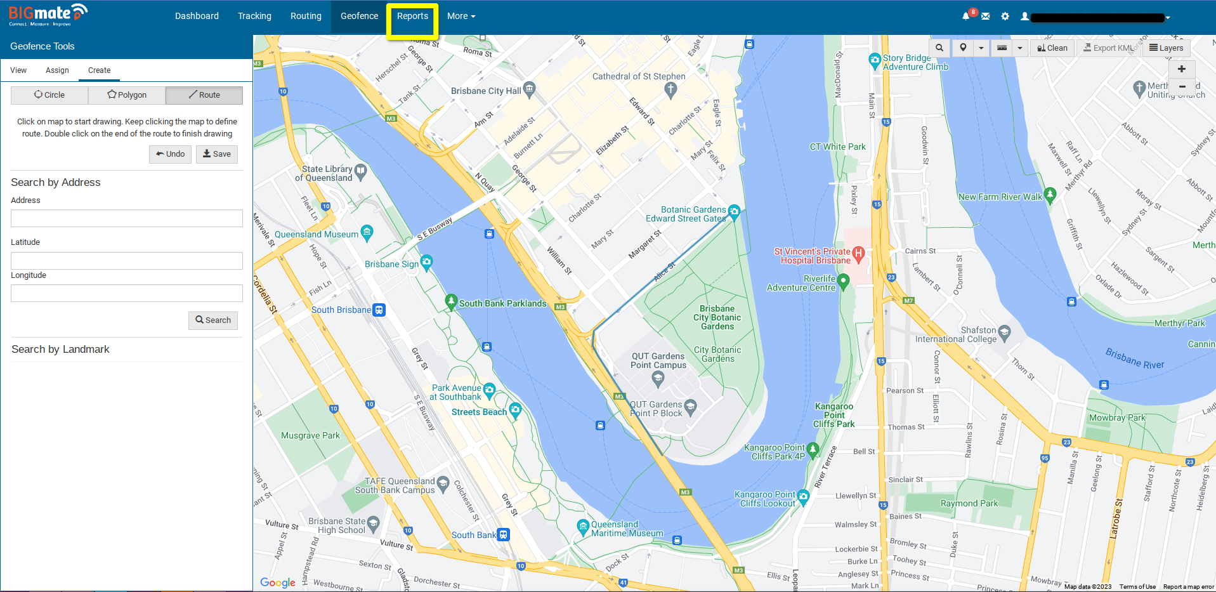Click the Clean map button

coord(1052,48)
